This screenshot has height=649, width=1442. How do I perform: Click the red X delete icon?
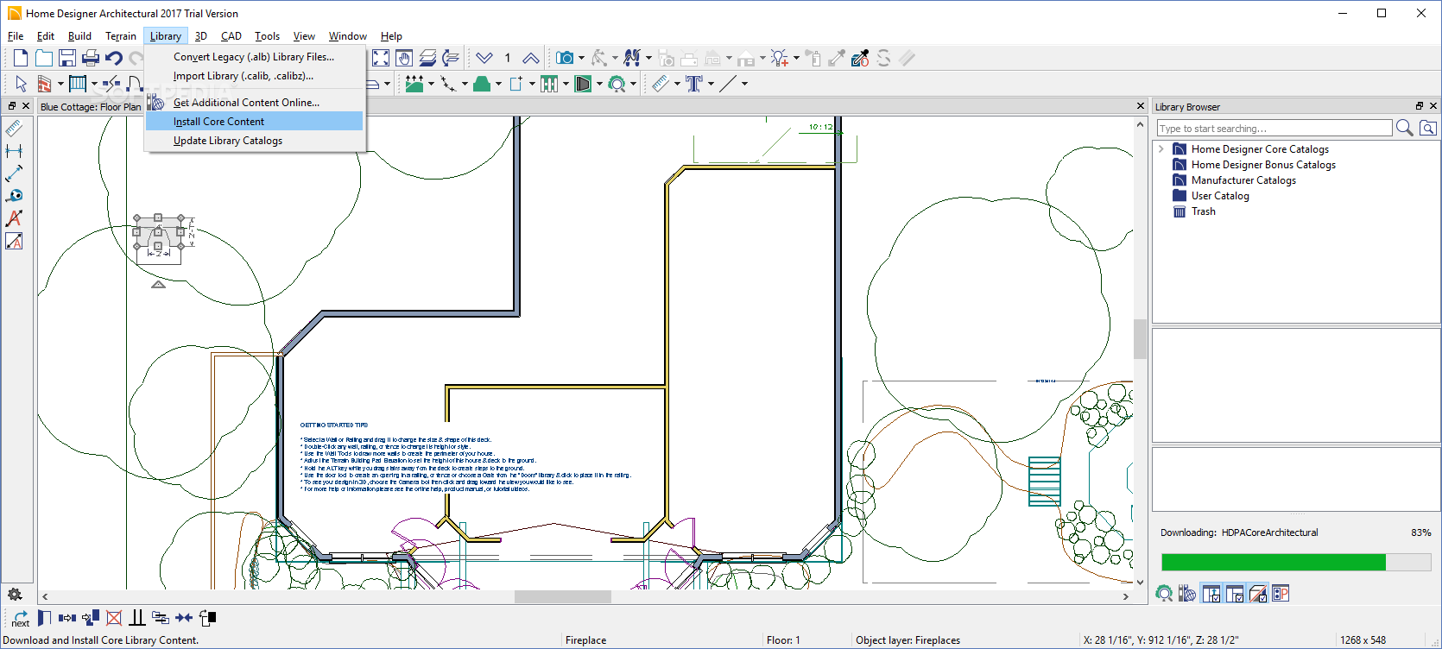coord(114,618)
